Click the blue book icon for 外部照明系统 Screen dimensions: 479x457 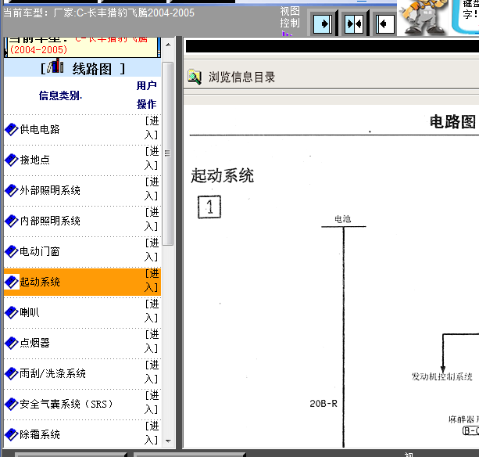[x=12, y=191]
